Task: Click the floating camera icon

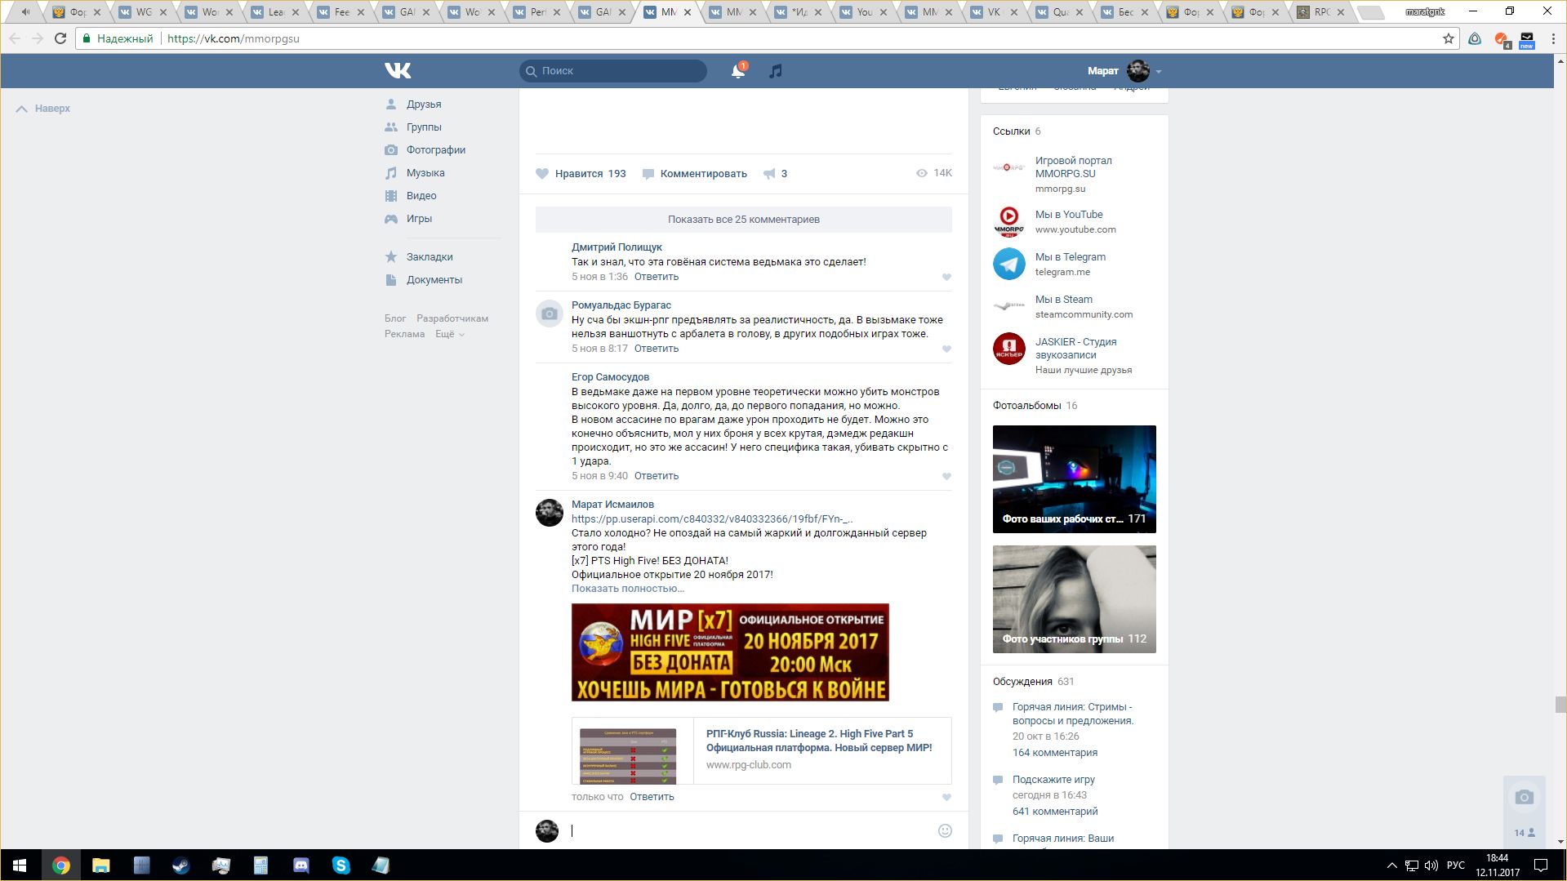Action: (x=1524, y=797)
